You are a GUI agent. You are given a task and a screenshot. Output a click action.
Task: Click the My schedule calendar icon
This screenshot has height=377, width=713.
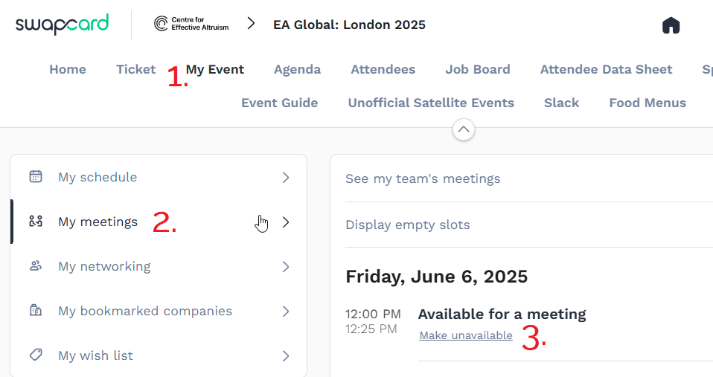click(36, 177)
